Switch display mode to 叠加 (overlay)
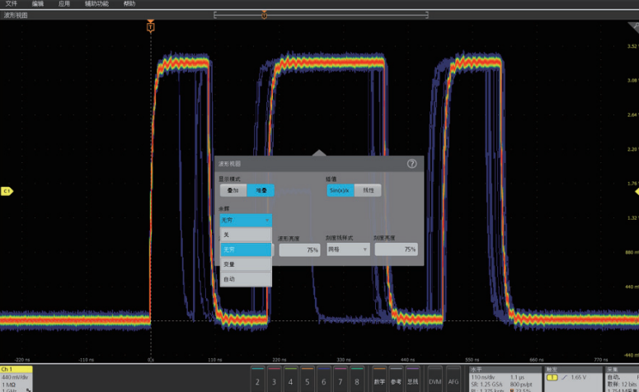 pos(233,190)
